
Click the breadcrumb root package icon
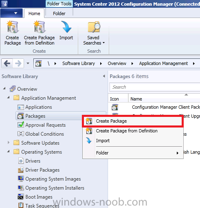pos(38,63)
